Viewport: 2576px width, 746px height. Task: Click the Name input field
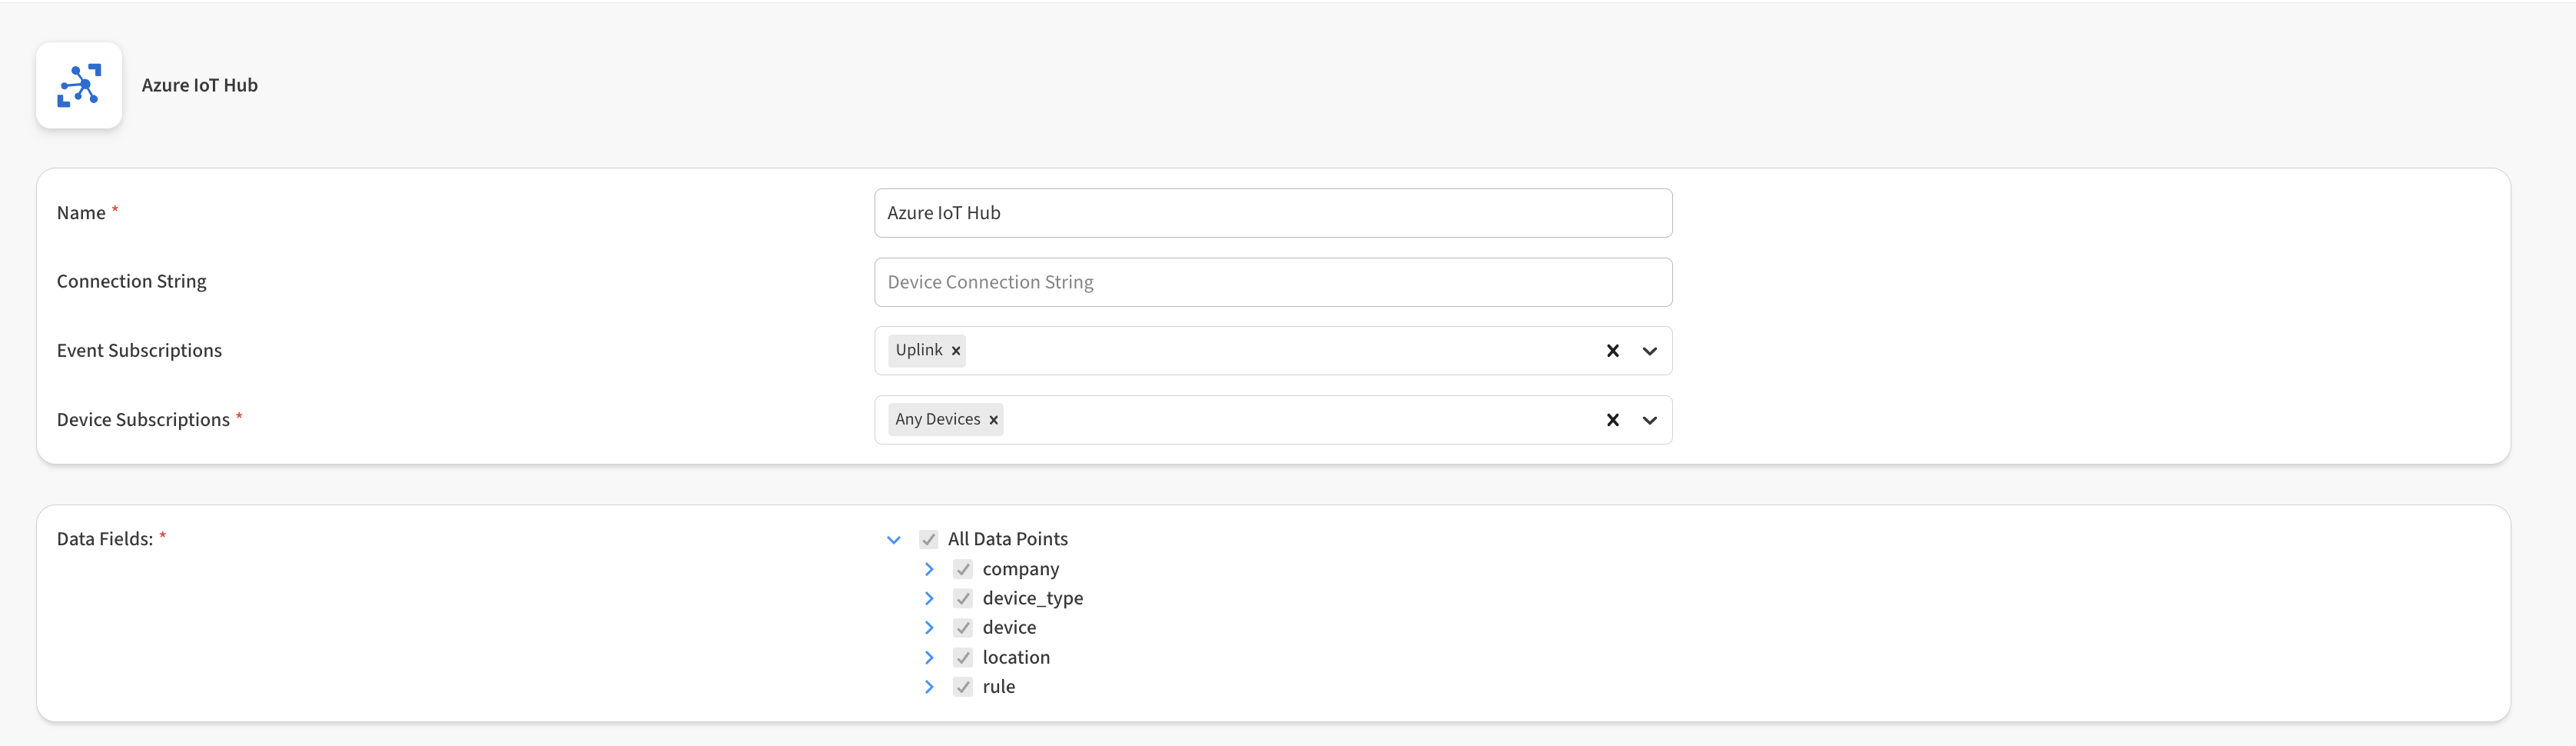(1272, 213)
